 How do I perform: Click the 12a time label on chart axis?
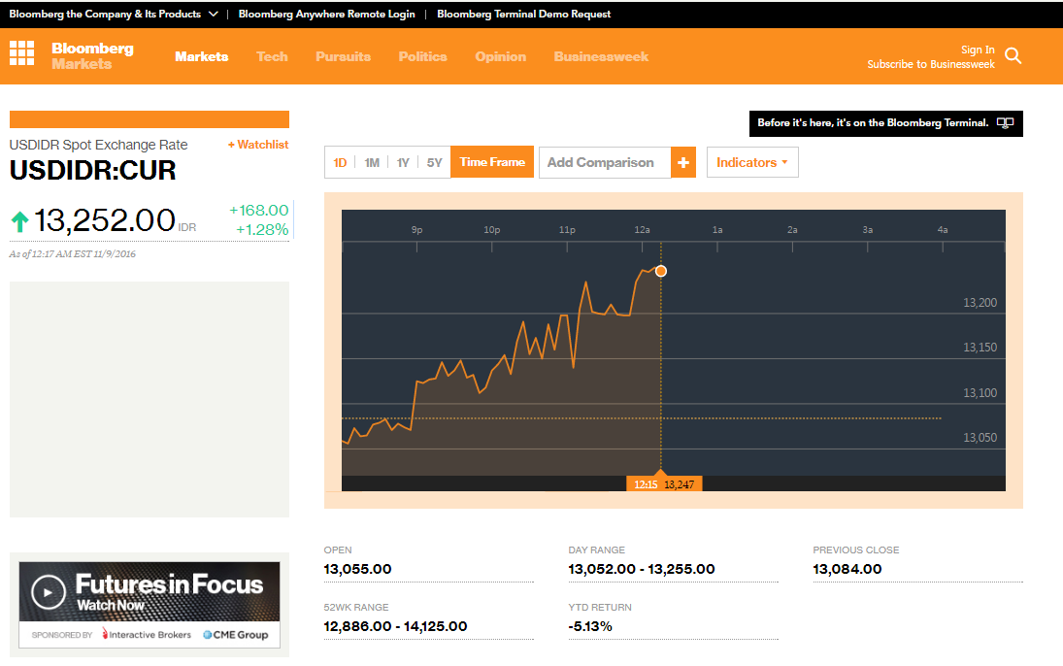click(x=642, y=230)
